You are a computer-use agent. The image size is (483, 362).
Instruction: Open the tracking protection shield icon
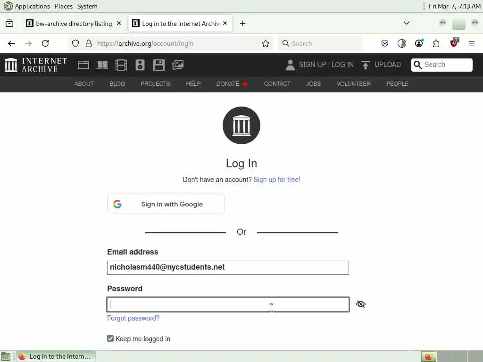tap(75, 43)
